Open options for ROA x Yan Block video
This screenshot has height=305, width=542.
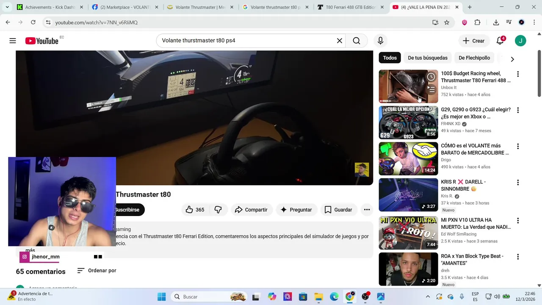click(517, 257)
